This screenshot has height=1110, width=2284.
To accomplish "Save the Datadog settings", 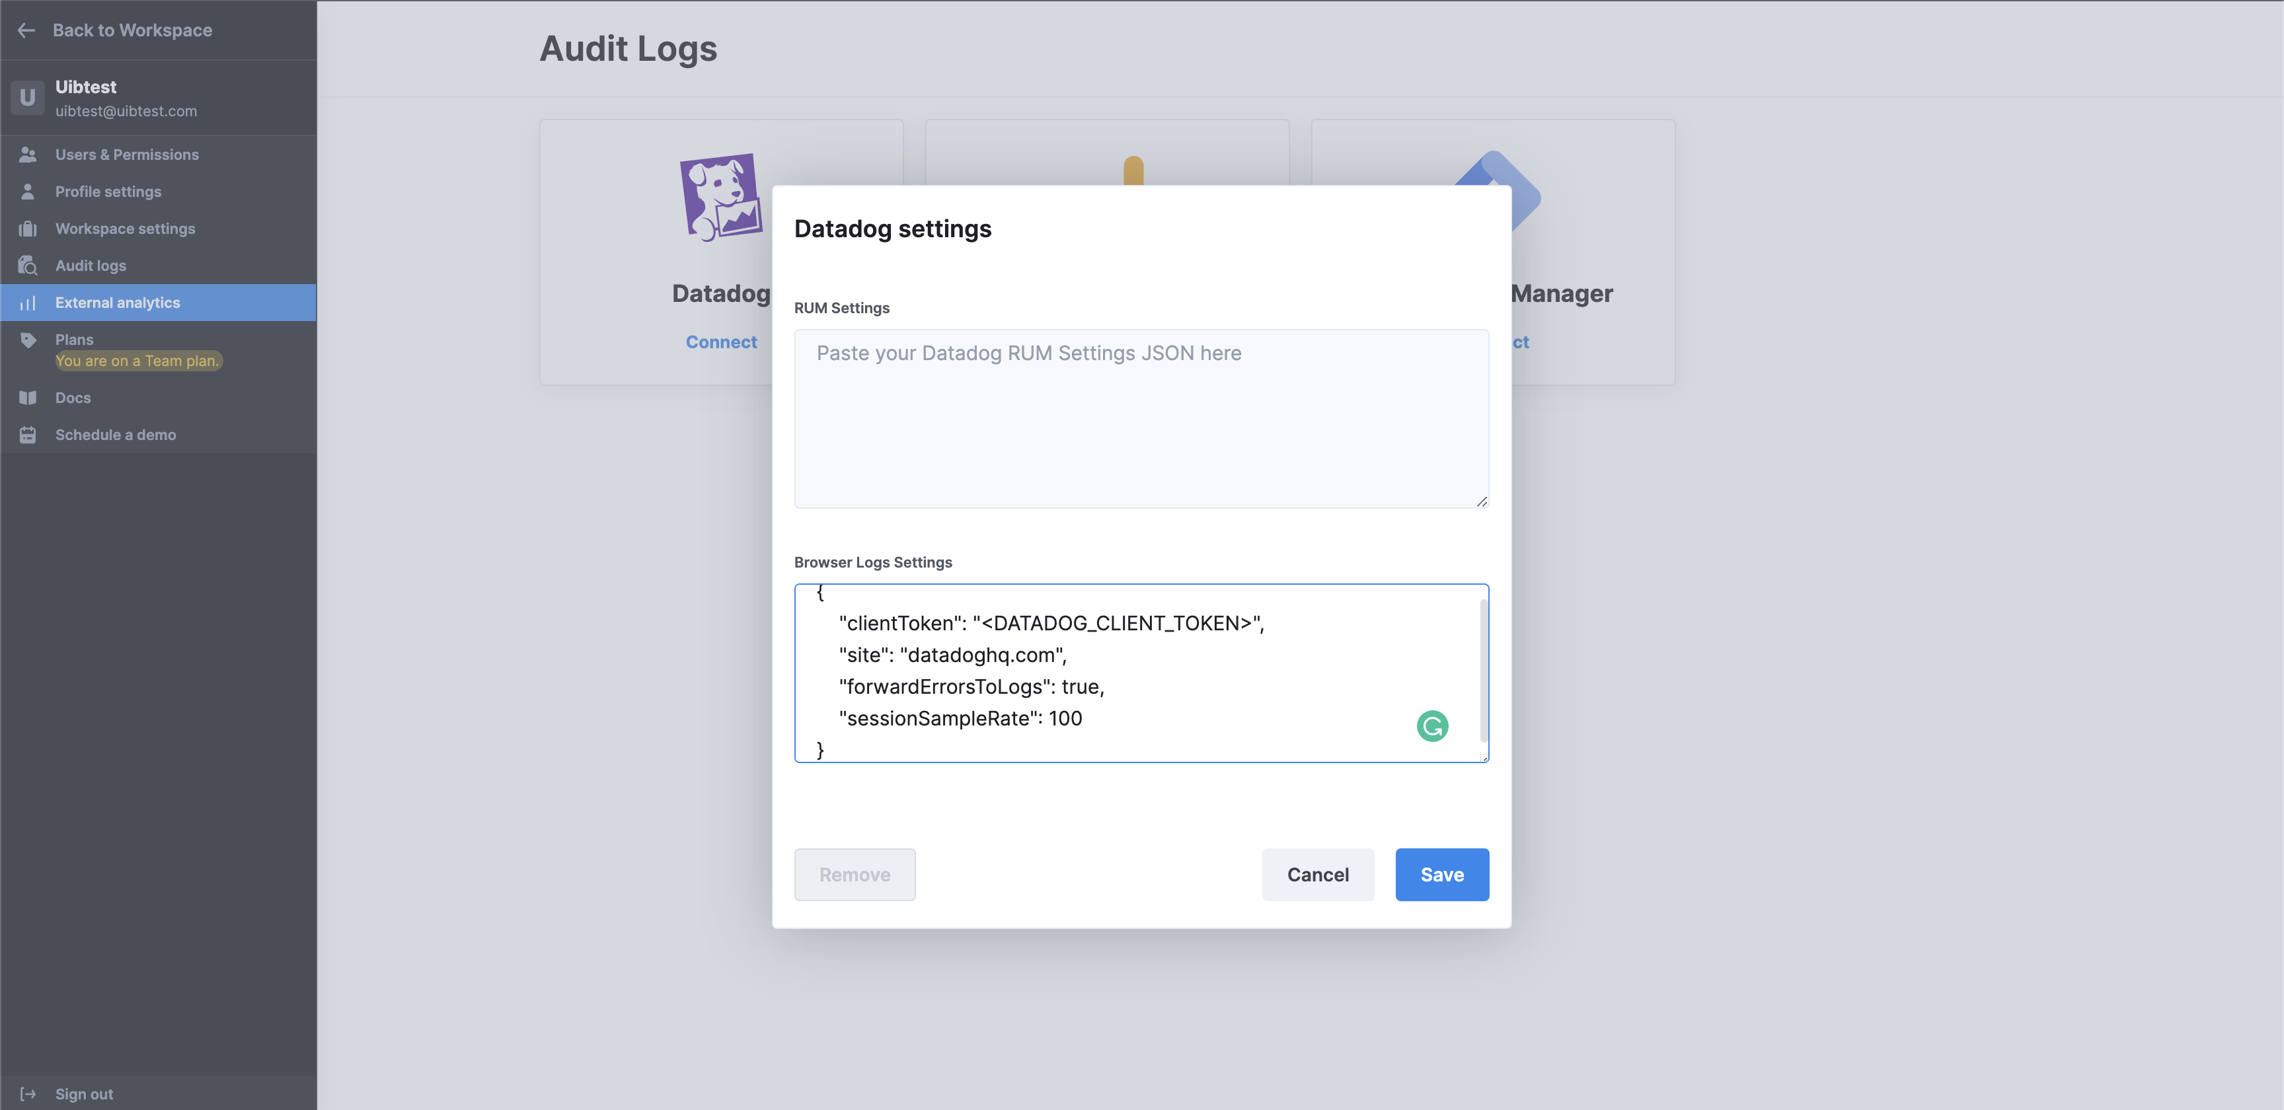I will tap(1441, 875).
